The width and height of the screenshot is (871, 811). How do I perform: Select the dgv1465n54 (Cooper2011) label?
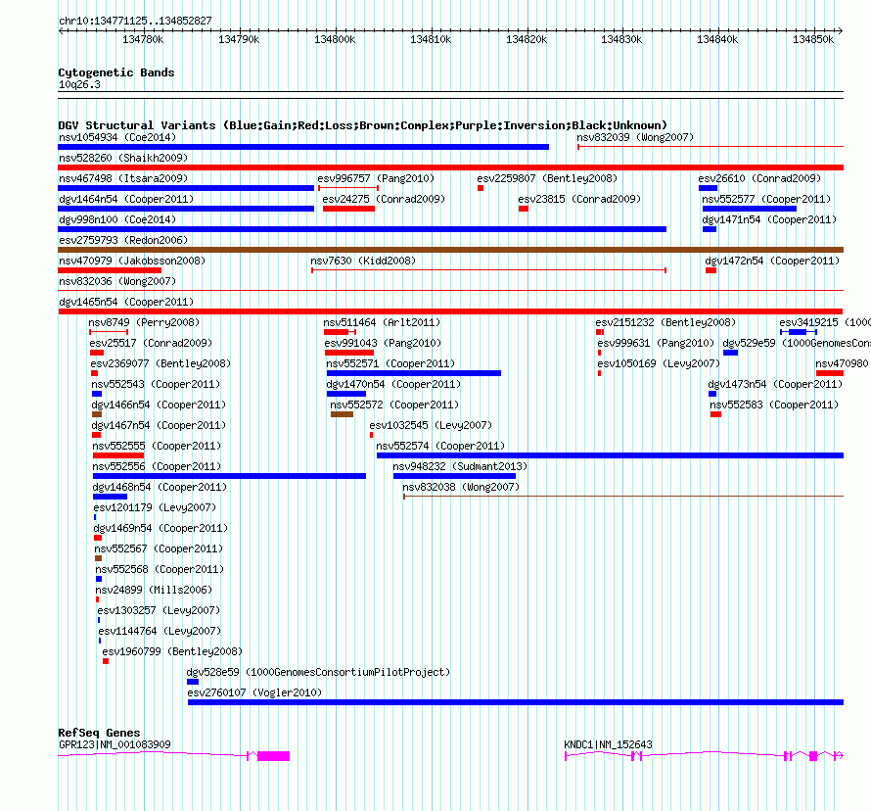tap(126, 302)
